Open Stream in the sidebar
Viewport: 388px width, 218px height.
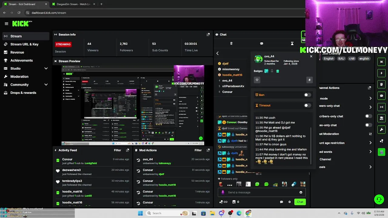coord(26,36)
